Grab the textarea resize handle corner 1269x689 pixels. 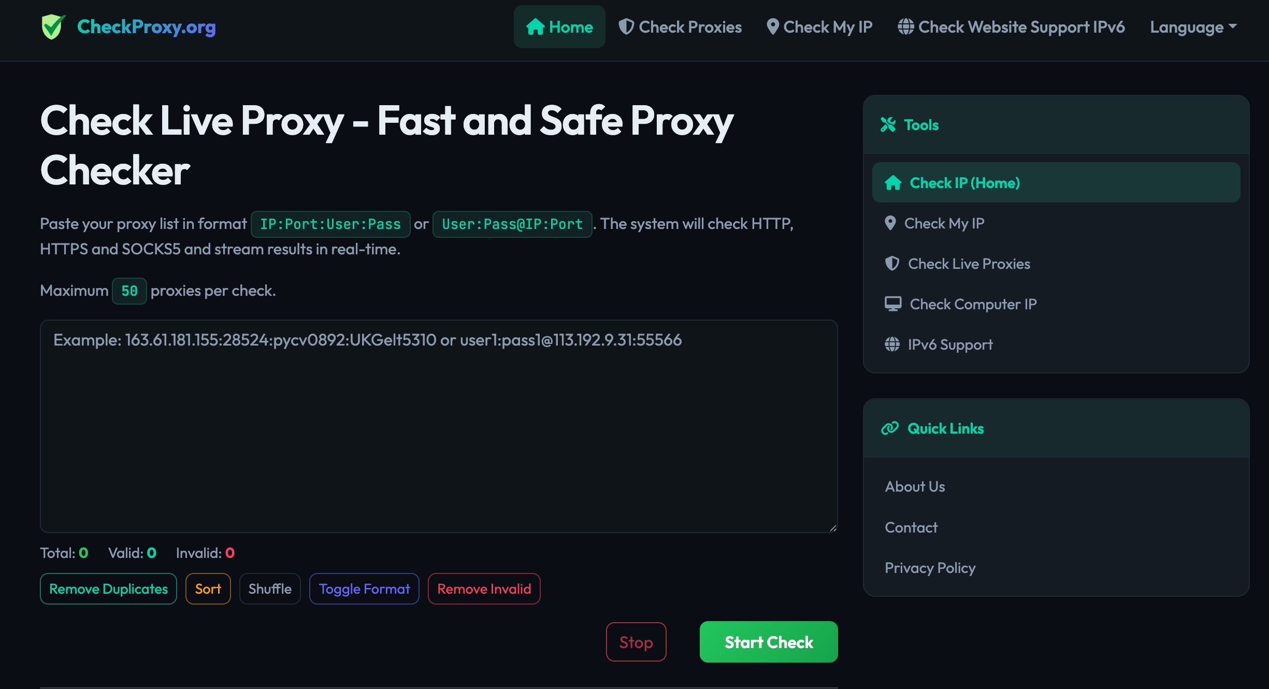832,528
